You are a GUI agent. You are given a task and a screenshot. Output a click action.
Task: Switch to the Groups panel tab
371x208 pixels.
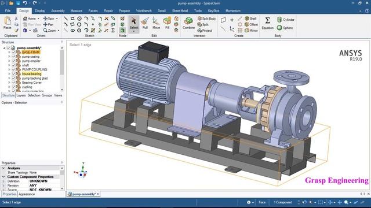pos(46,95)
